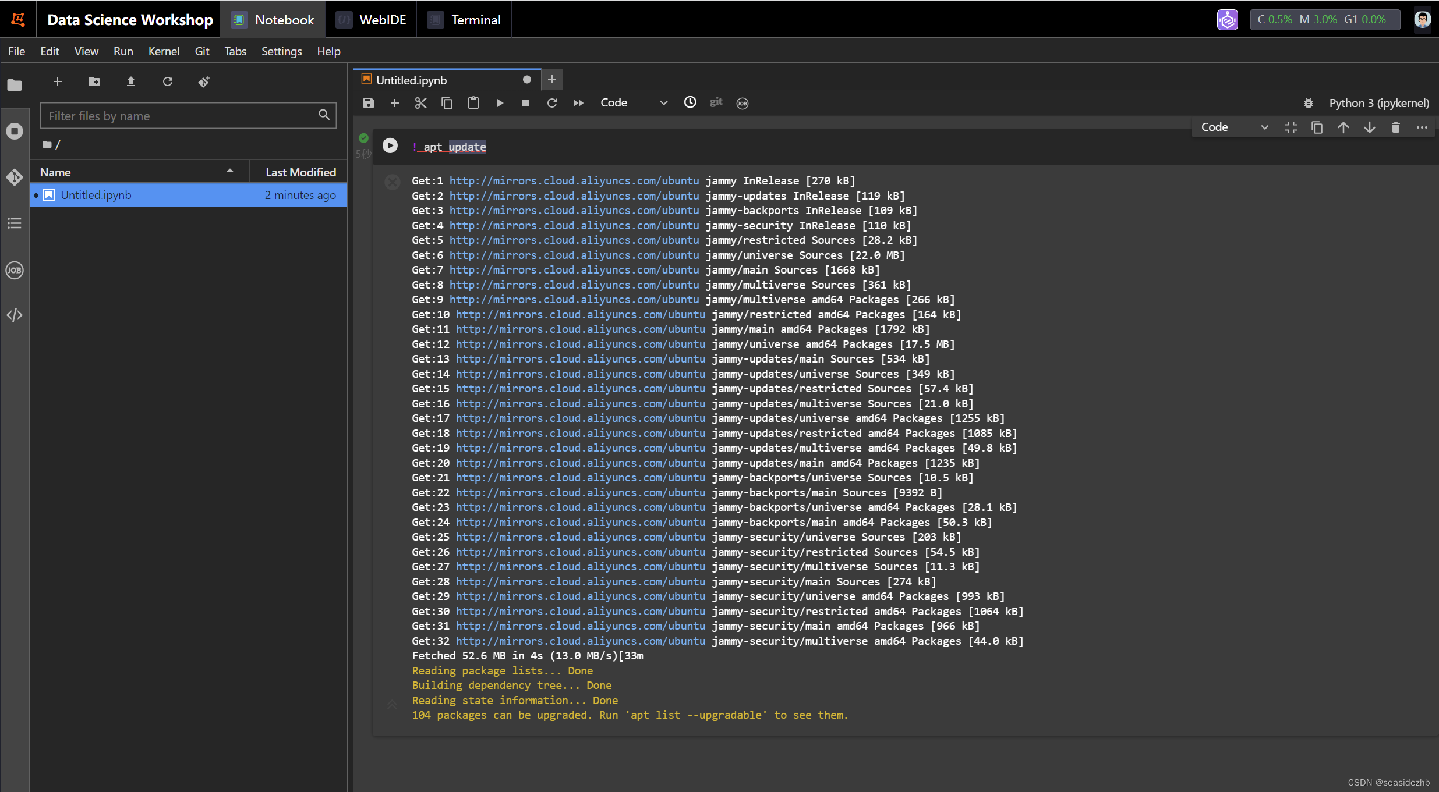Restart the kernel
The width and height of the screenshot is (1439, 792).
[551, 102]
